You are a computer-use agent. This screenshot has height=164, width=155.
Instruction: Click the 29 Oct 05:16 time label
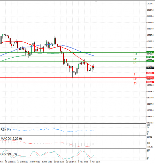pos(59,162)
